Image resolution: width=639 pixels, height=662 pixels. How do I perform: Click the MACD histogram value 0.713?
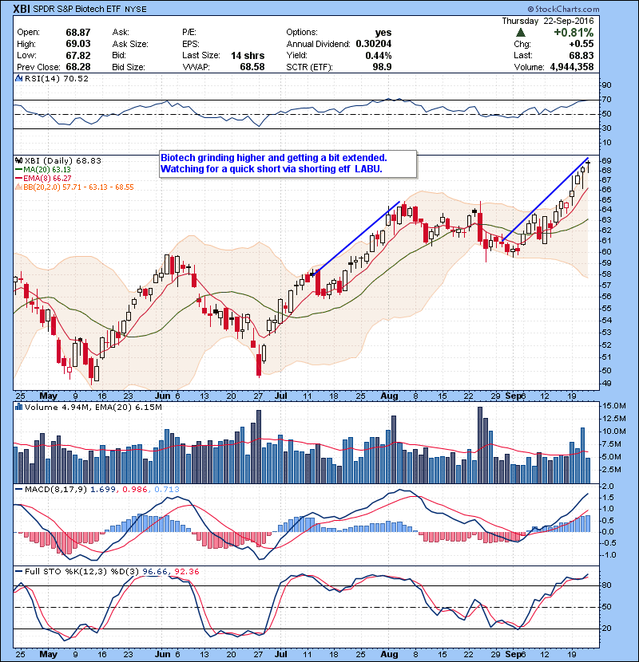tap(167, 490)
